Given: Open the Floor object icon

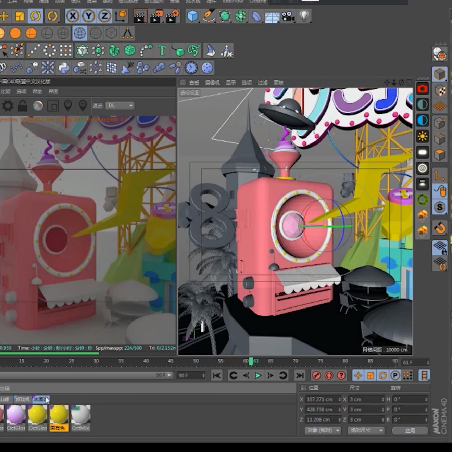Looking at the screenshot, I should [272, 16].
